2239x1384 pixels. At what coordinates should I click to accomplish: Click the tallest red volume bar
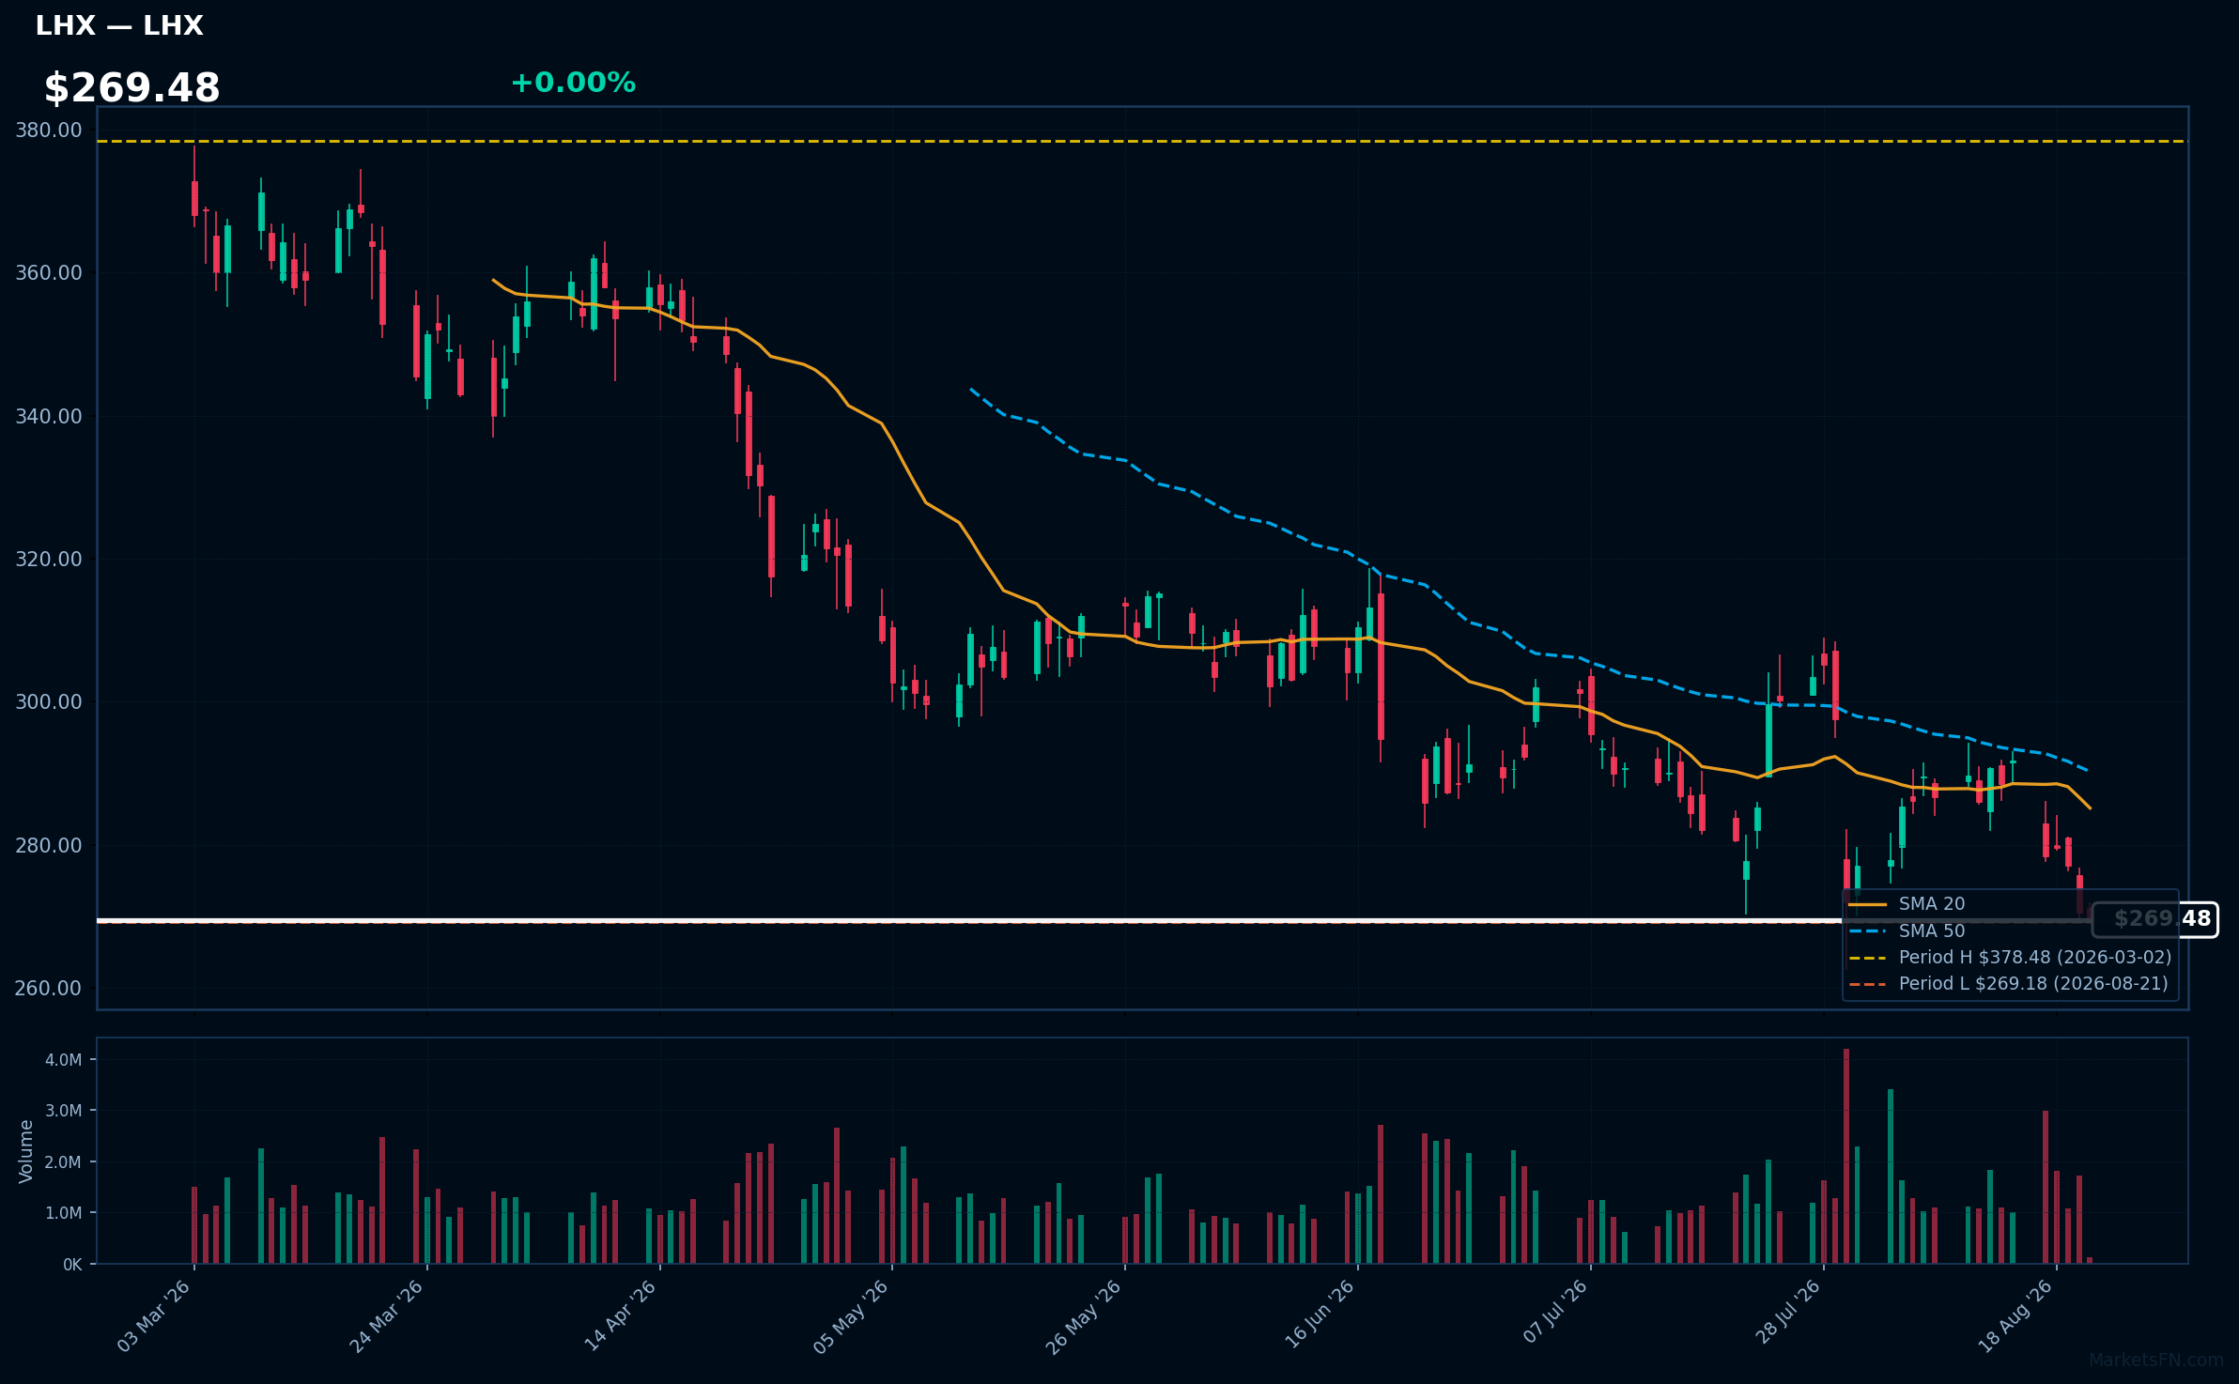pos(1846,1156)
